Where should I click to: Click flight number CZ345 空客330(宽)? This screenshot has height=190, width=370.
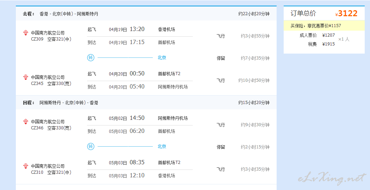[51, 84]
